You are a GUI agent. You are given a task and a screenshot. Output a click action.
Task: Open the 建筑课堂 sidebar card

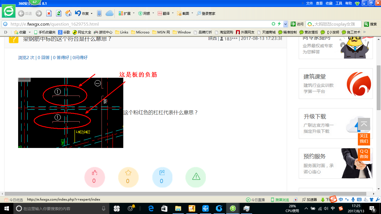point(336,84)
